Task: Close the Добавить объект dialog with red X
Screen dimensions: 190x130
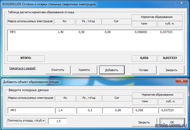Action: (182, 81)
